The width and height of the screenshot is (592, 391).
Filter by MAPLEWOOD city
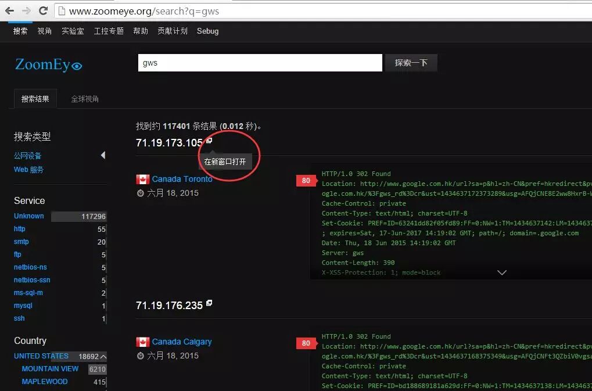click(45, 382)
